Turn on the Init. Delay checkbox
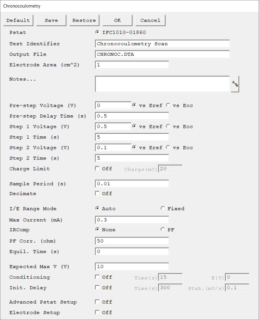 pyautogui.click(x=97, y=287)
